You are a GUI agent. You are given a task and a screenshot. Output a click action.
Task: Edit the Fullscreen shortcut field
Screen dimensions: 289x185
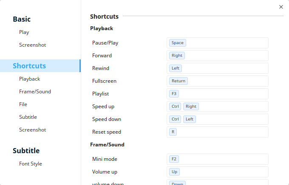(x=217, y=81)
